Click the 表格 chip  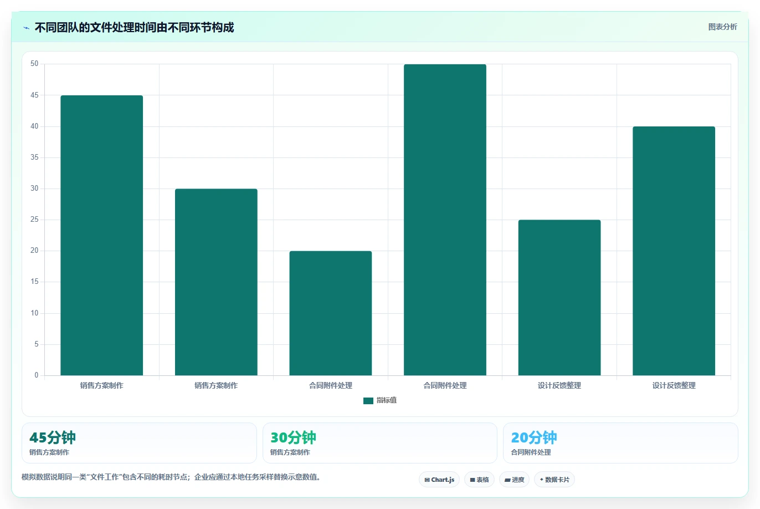pos(479,480)
